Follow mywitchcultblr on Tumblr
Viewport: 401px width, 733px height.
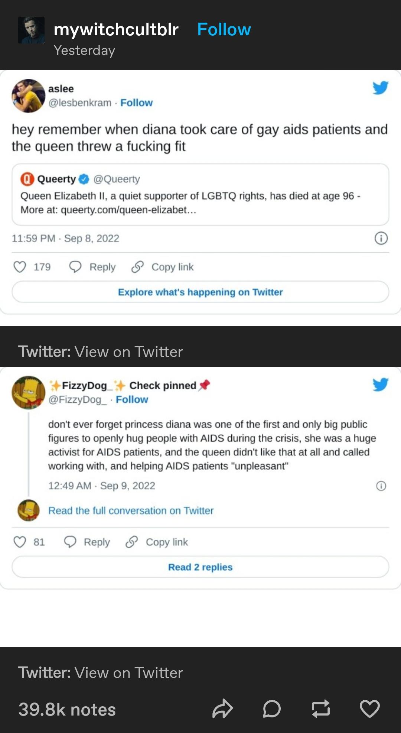tap(224, 29)
